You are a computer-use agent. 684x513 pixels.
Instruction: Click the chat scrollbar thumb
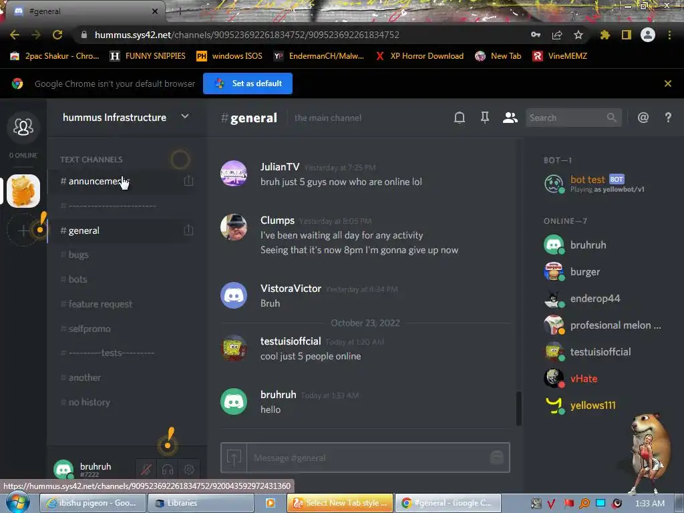click(x=518, y=408)
